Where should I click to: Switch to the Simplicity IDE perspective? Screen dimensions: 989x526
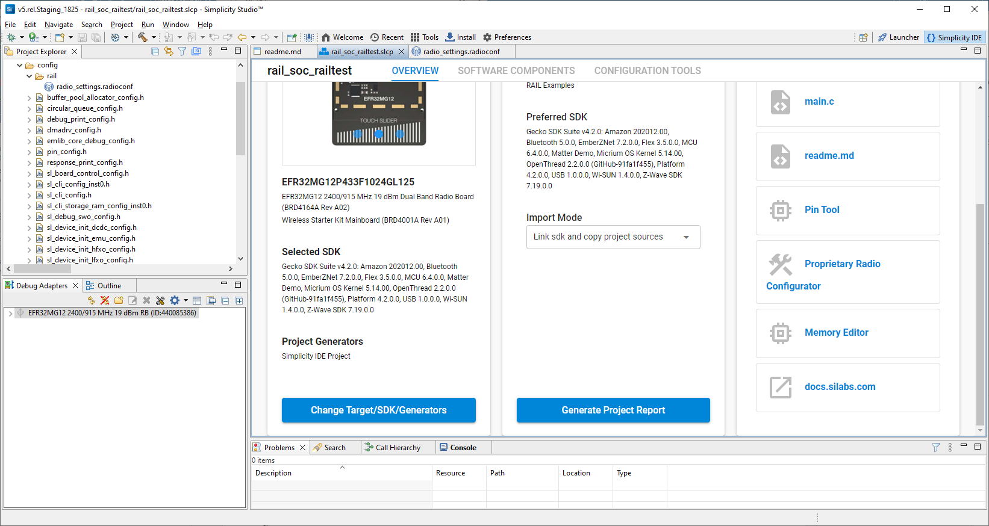955,37
